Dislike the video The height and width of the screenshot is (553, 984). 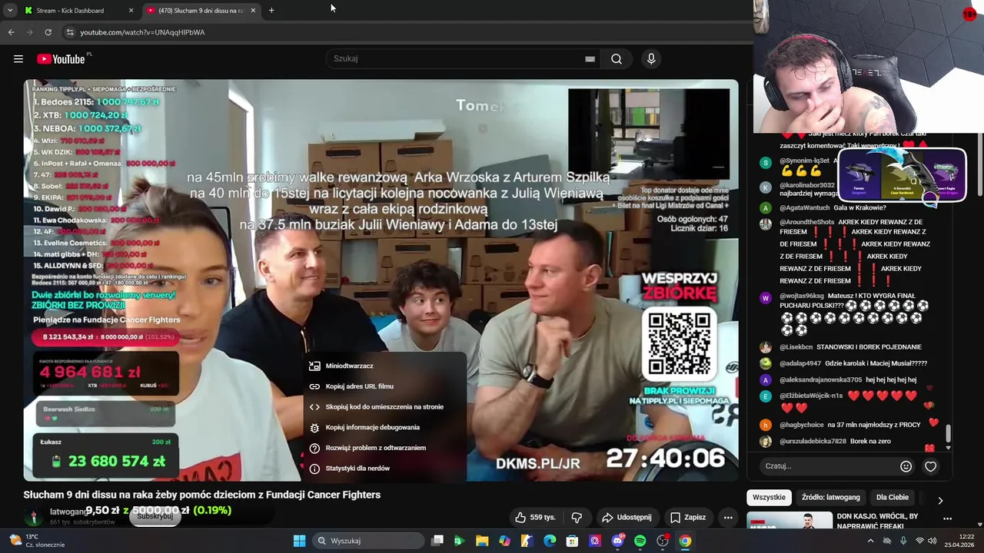[x=577, y=518]
